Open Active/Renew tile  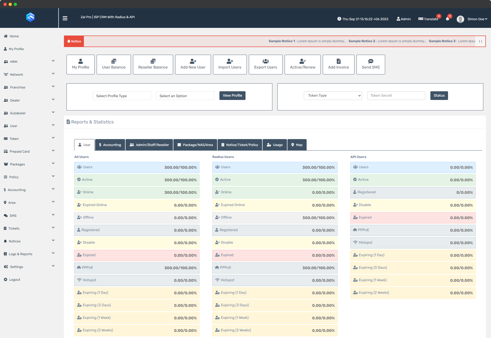(x=303, y=64)
